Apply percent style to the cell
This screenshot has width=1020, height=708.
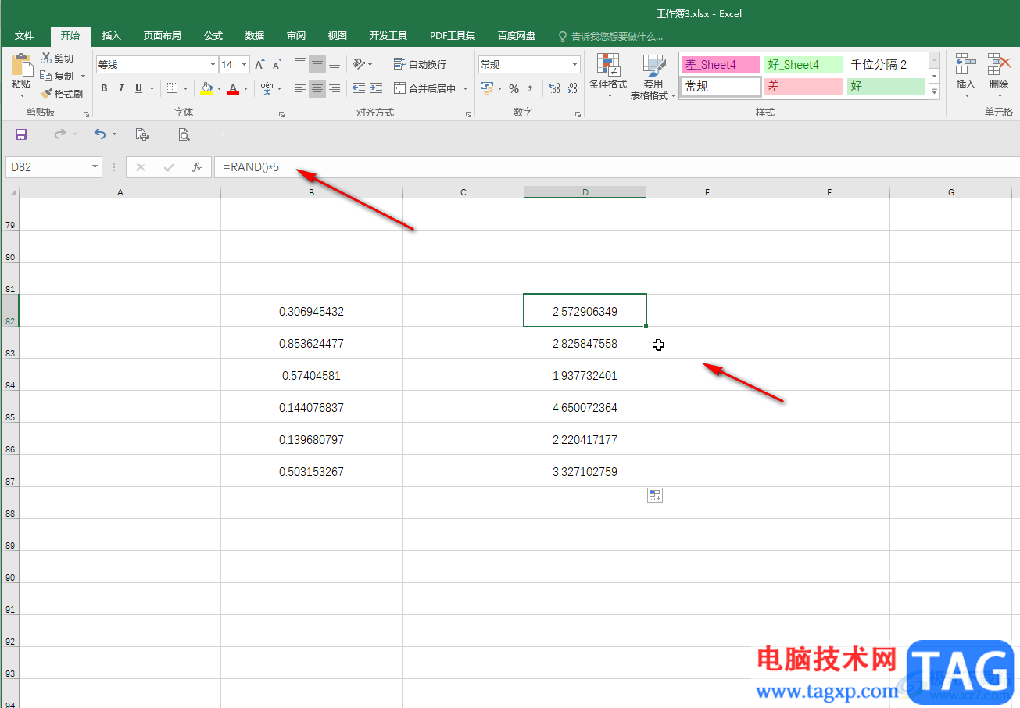point(514,88)
